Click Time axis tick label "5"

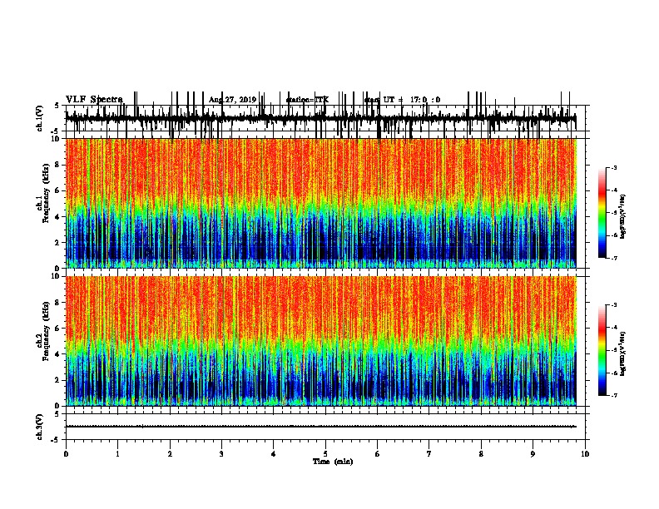tap(325, 453)
